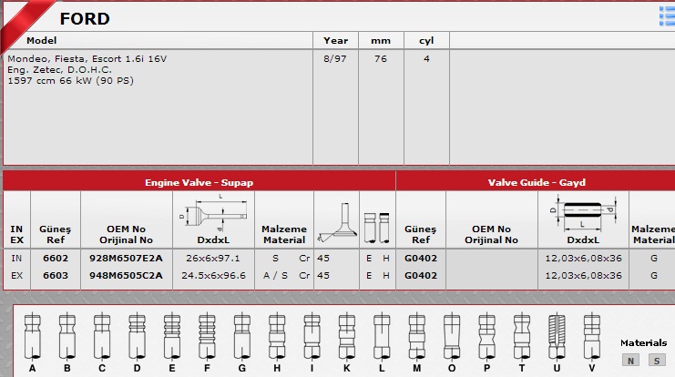Select the Valve Guide - Gayd header
This screenshot has width=675, height=377.
(537, 182)
